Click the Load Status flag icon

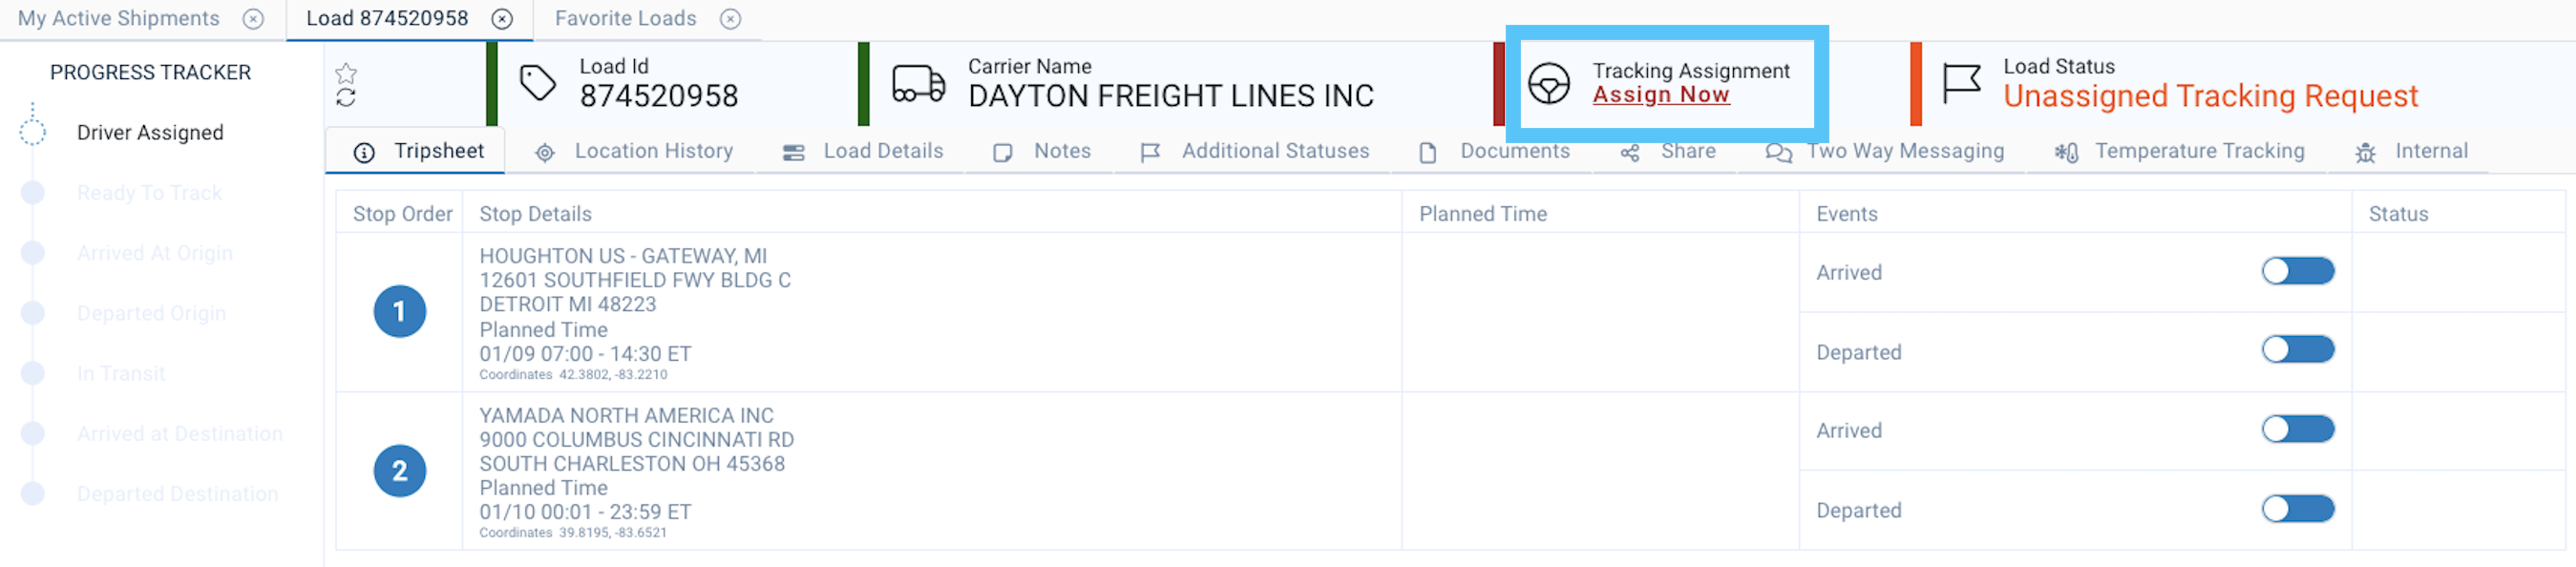pyautogui.click(x=1961, y=83)
